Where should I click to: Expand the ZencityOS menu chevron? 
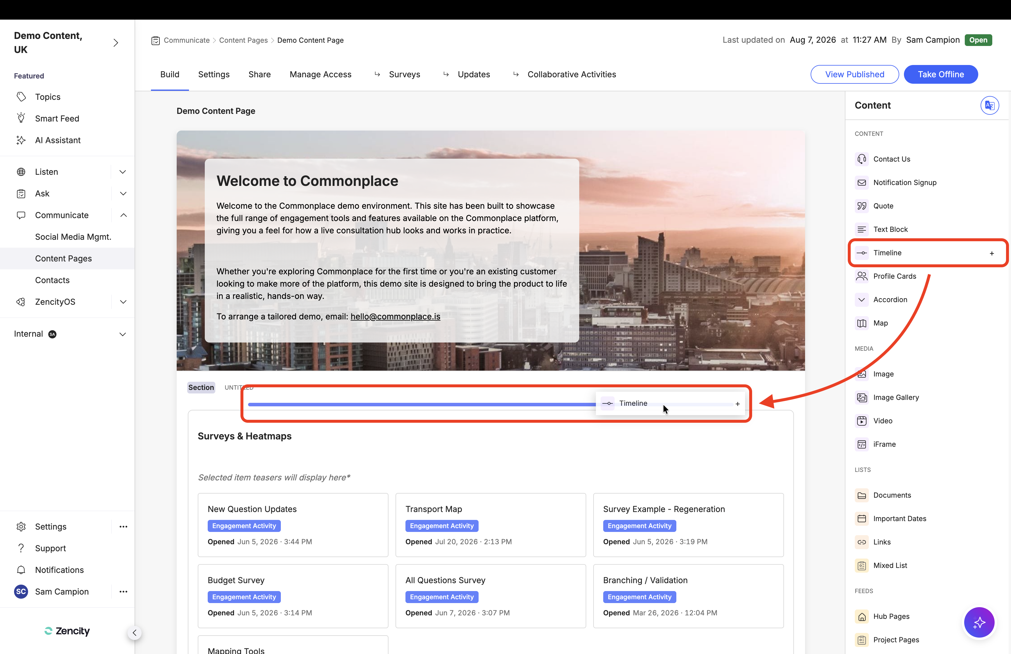123,302
